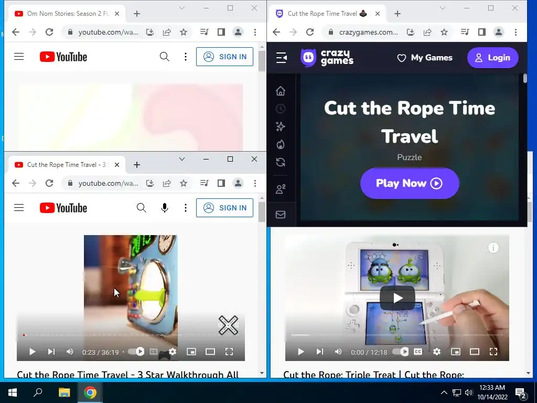Switch 36:19 video to theater mode
Screen dimensions: 537x403
coord(210,352)
